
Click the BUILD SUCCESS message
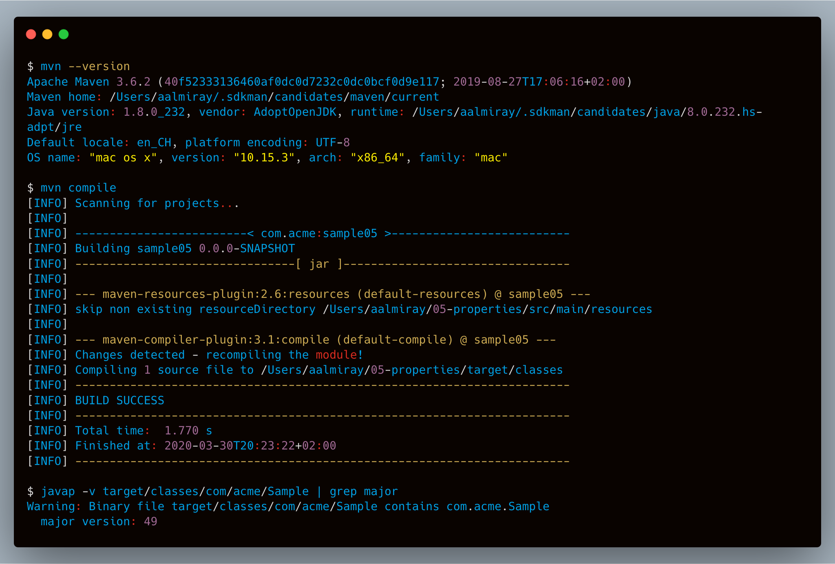[119, 401]
